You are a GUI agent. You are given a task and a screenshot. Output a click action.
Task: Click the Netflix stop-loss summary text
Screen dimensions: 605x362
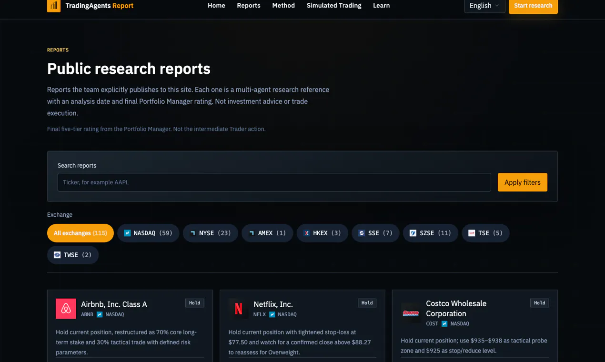click(x=300, y=342)
